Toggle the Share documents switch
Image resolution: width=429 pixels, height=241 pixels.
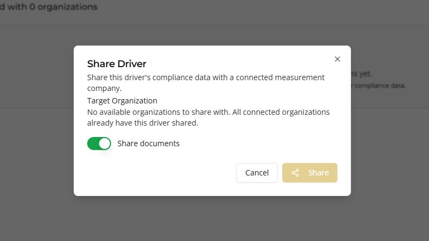99,144
